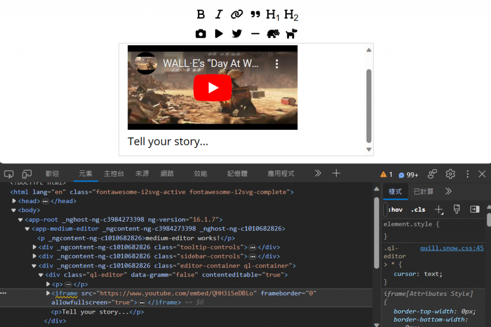Open quill.snow.css:45 source link
This screenshot has width=491, height=327.
(452, 248)
